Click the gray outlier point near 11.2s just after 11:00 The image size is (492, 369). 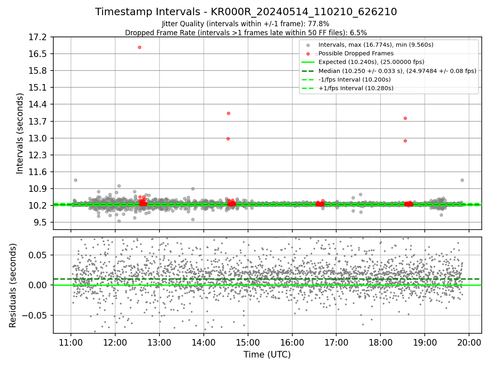pyautogui.click(x=75, y=180)
